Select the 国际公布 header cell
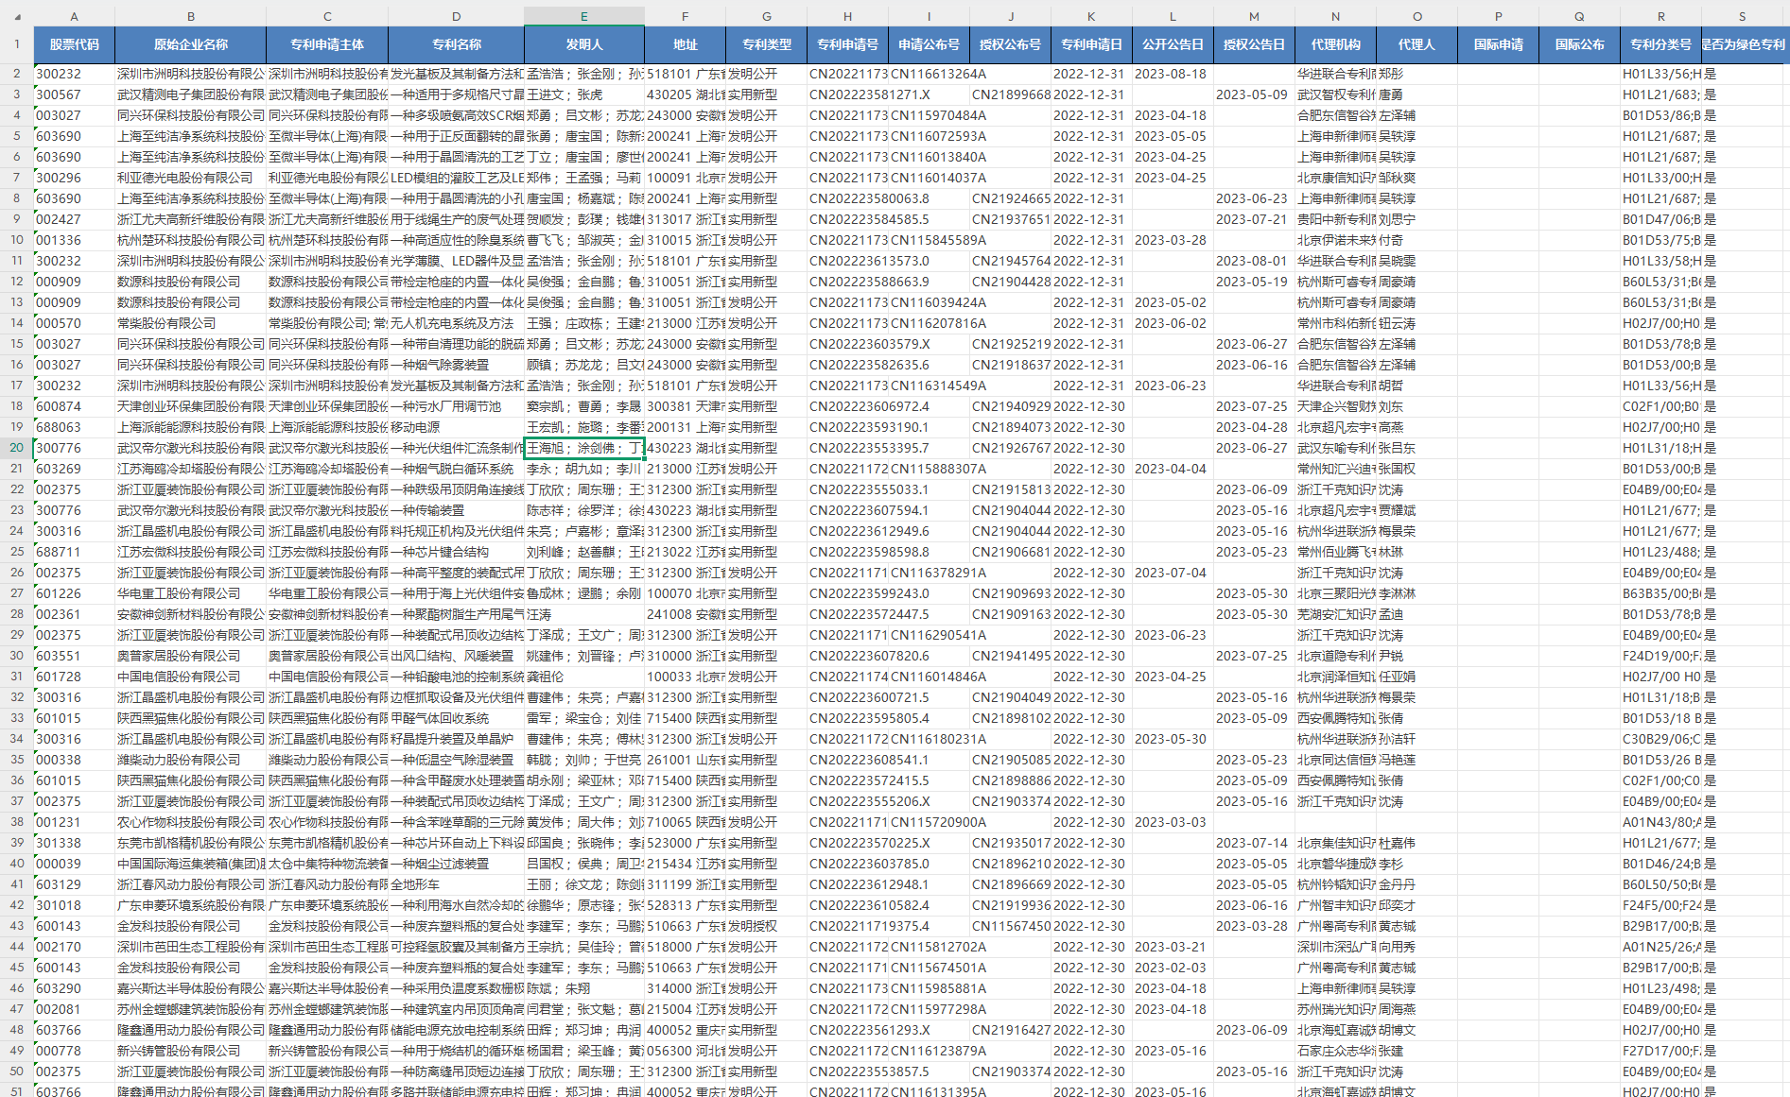The width and height of the screenshot is (1790, 1097). pos(1580,44)
